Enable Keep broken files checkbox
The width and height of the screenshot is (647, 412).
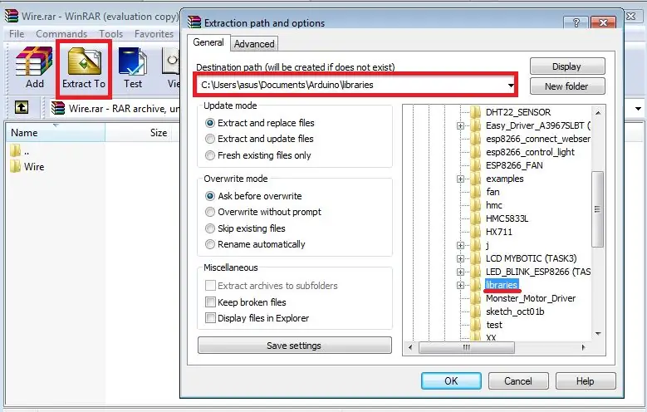[x=210, y=302]
